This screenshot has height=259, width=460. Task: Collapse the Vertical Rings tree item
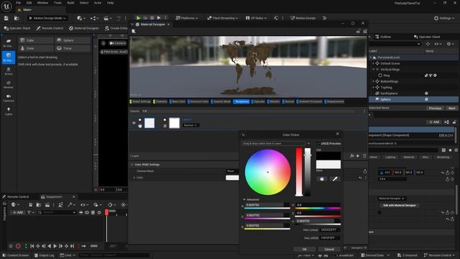pyautogui.click(x=374, y=69)
